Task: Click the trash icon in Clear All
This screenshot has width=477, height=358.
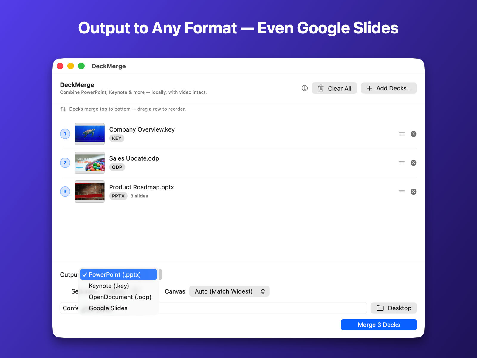Action: pos(321,88)
